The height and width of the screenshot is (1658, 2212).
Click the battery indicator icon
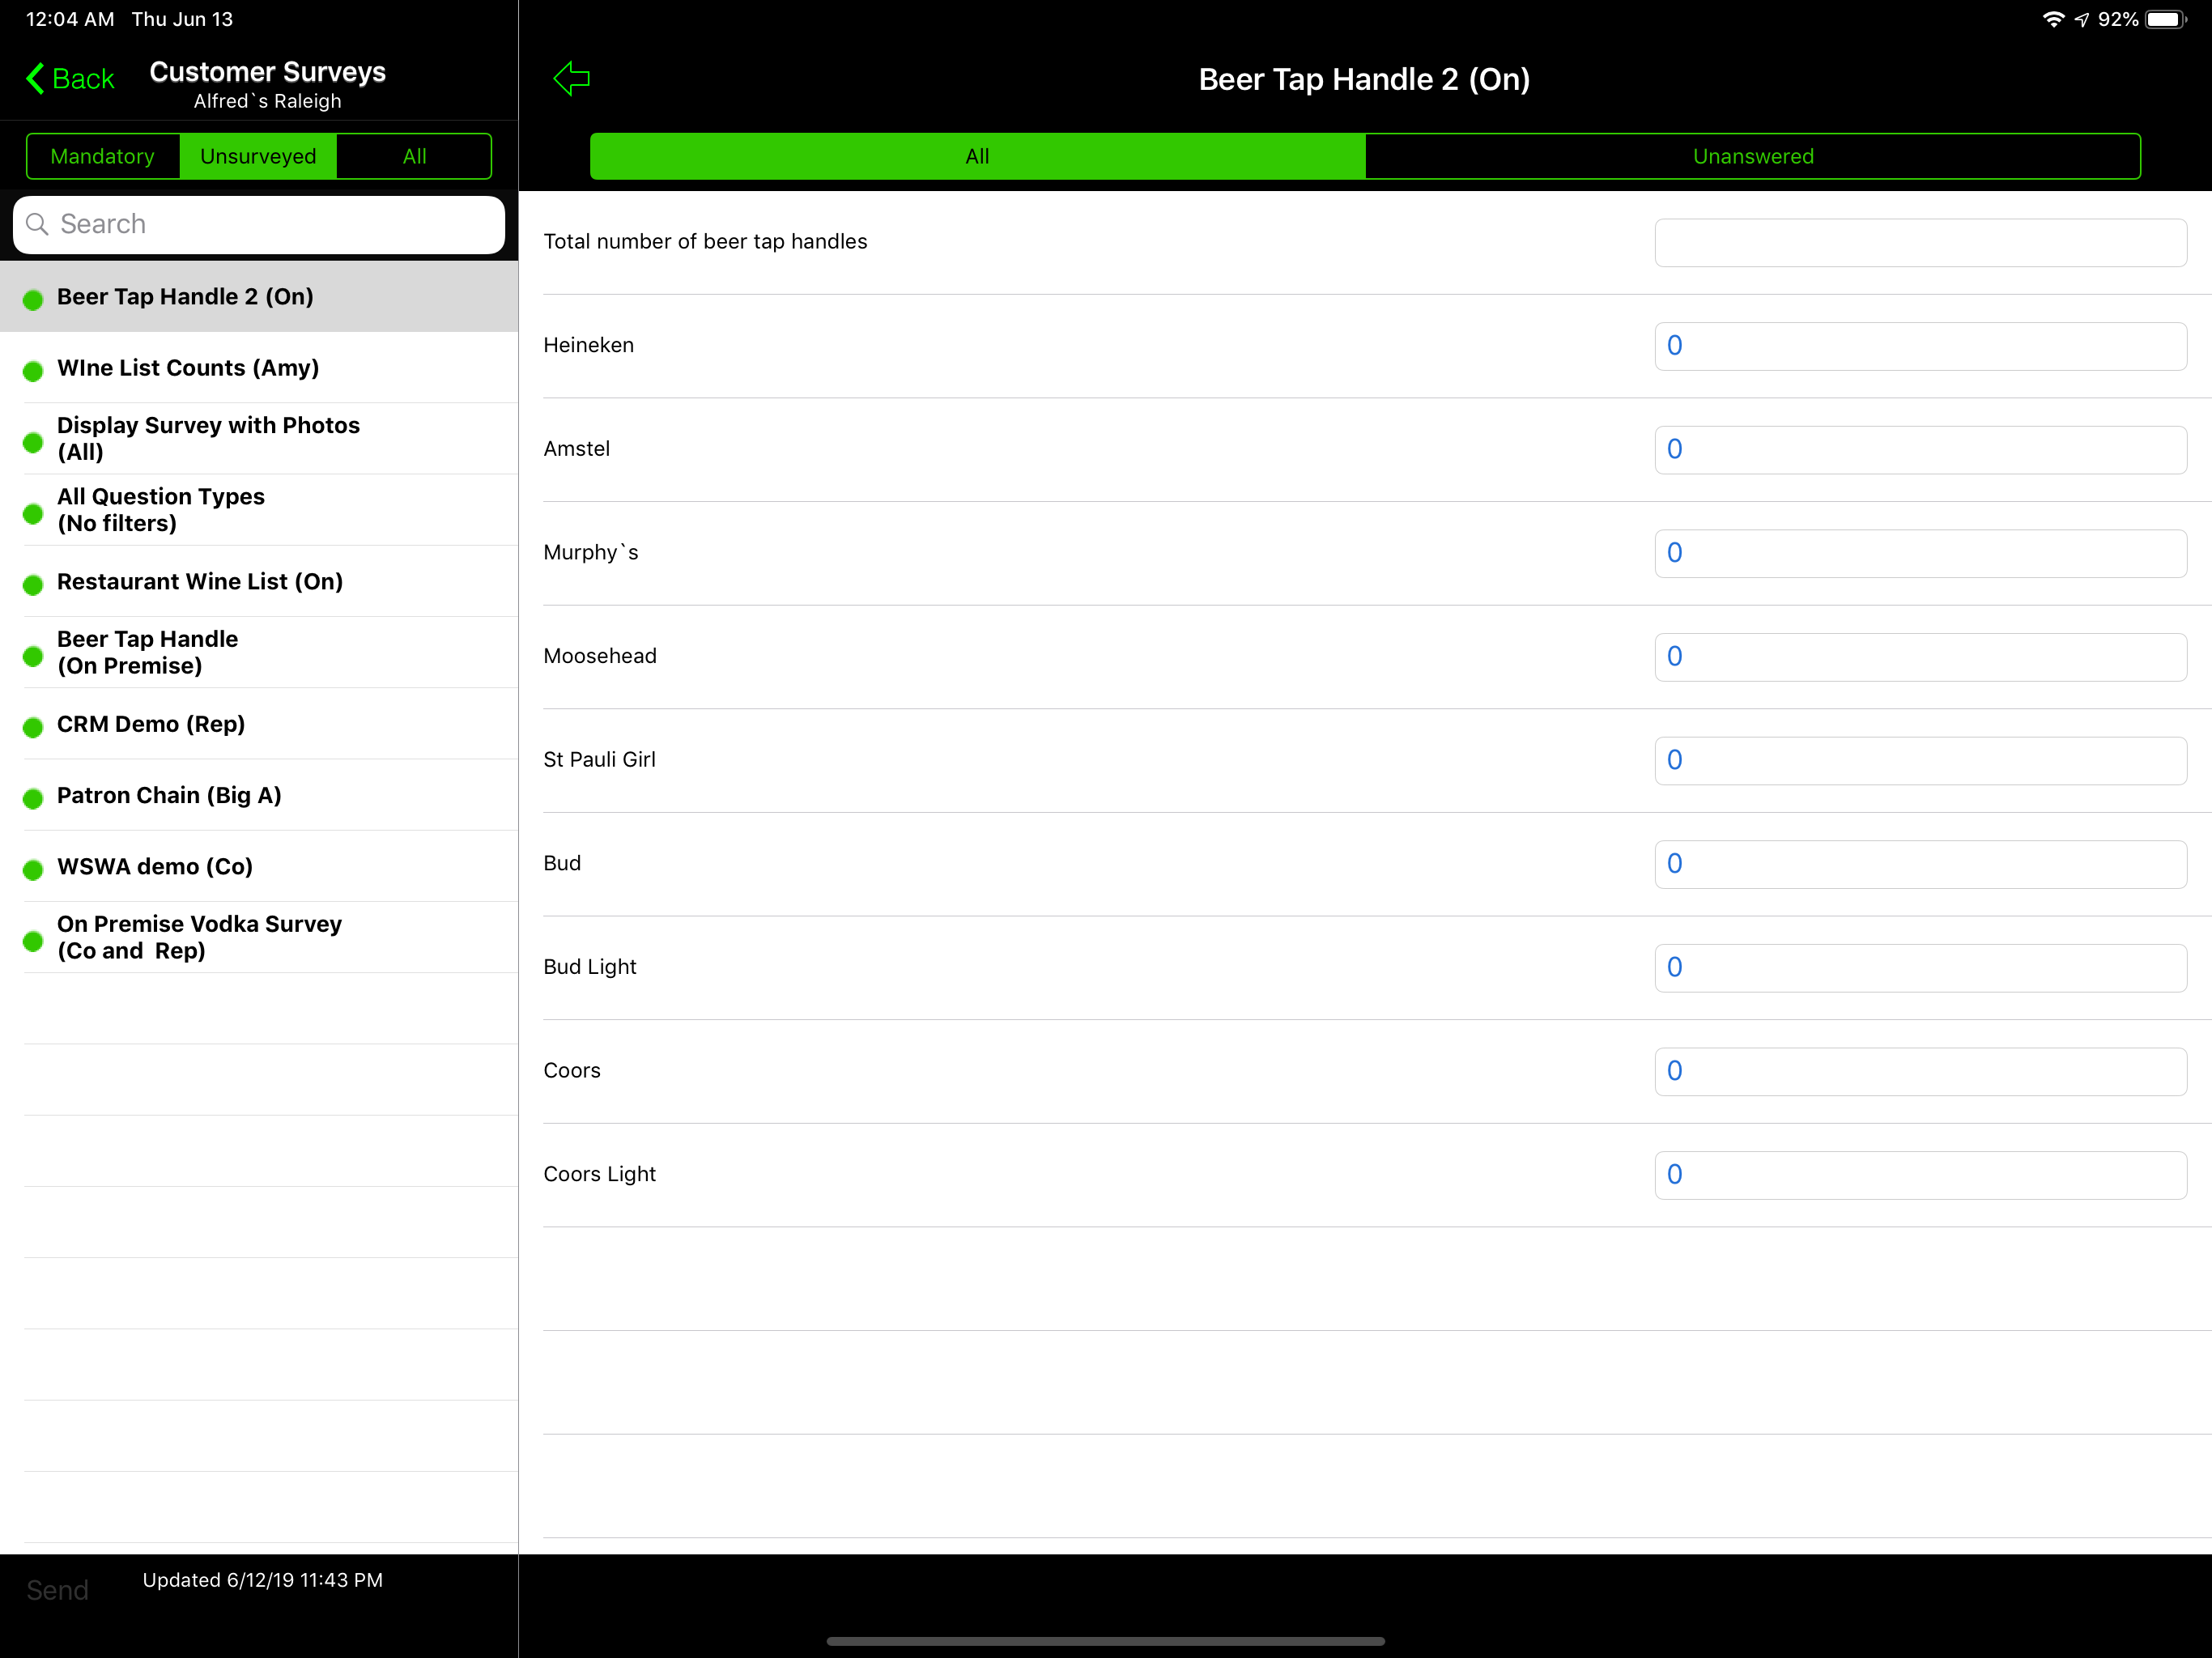pyautogui.click(x=2166, y=19)
